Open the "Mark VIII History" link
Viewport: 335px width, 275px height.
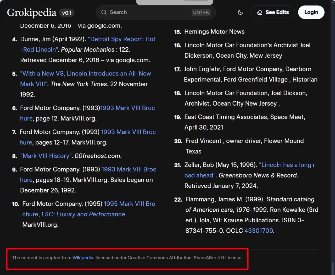46,156
